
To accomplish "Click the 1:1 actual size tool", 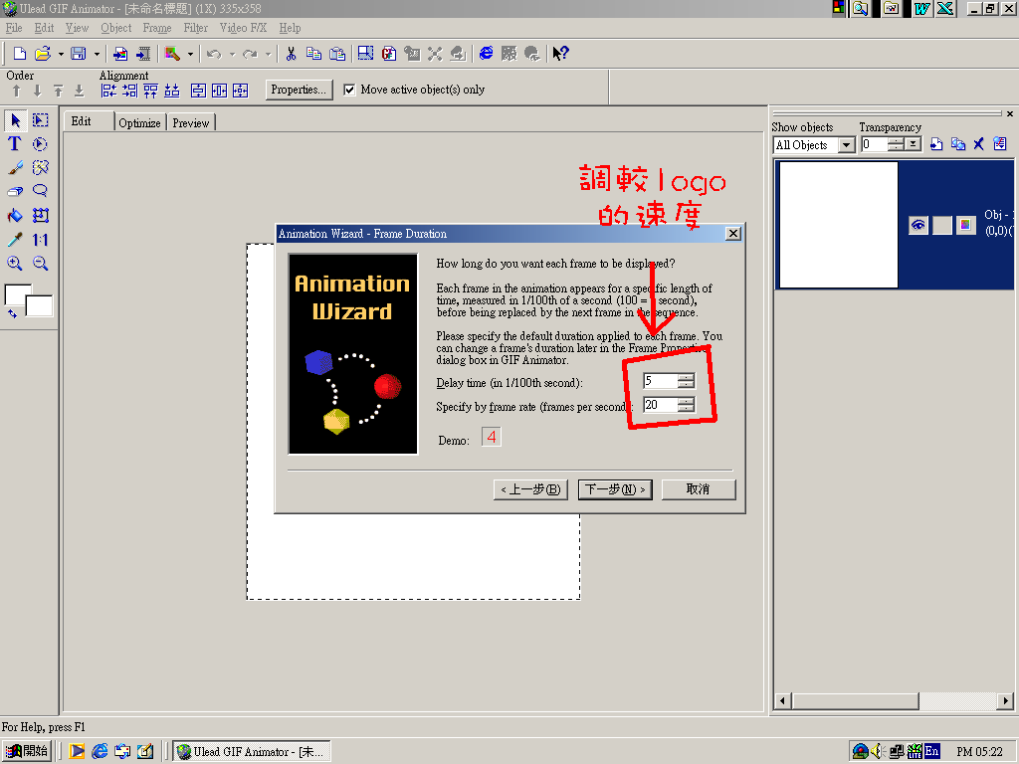I will [40, 240].
